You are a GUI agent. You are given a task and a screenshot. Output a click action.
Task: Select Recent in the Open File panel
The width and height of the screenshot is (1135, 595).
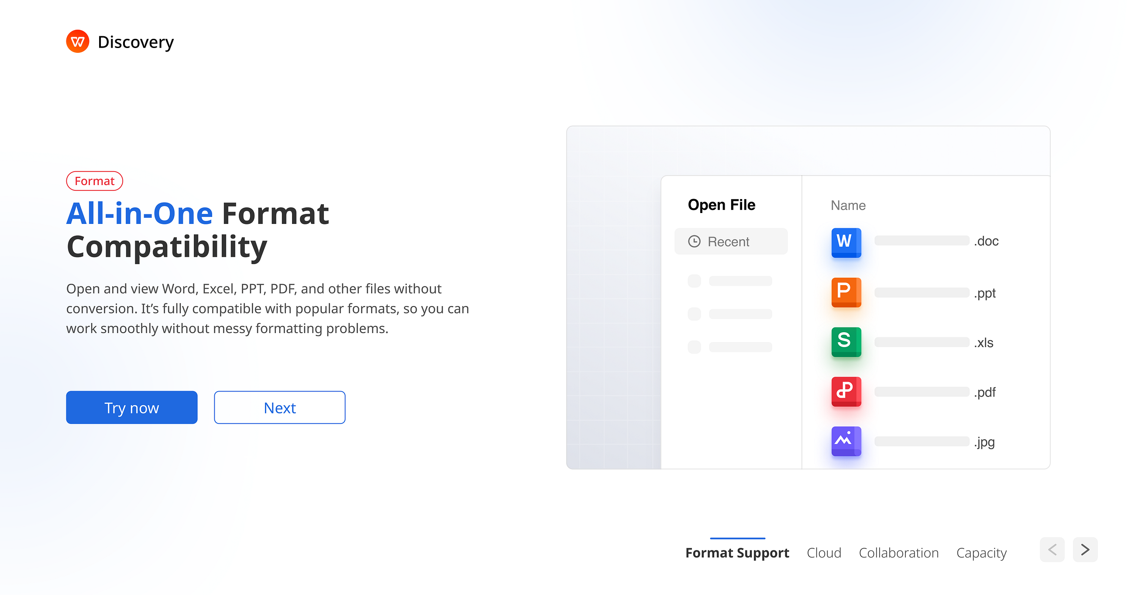click(731, 241)
